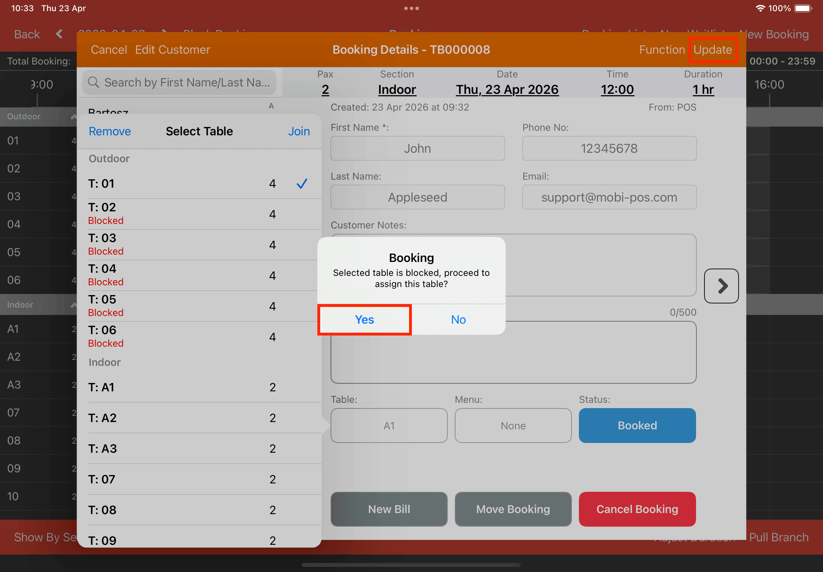823x572 pixels.
Task: Click the A index letter
Action: (x=271, y=106)
